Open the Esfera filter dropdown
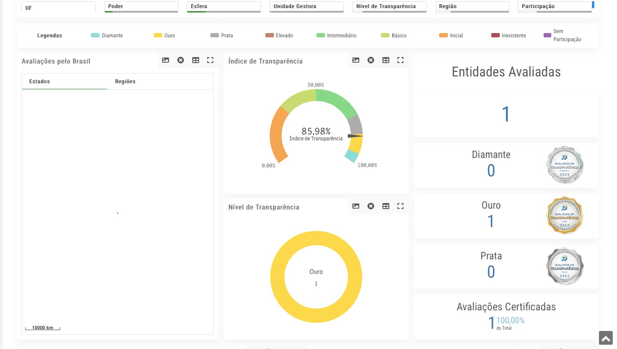 point(223,6)
